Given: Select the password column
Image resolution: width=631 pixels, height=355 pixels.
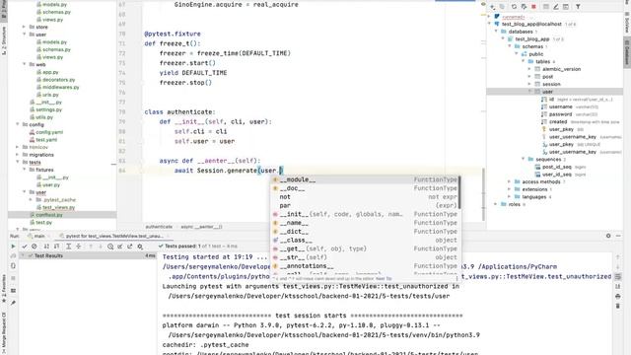Looking at the screenshot, I should pyautogui.click(x=560, y=114).
